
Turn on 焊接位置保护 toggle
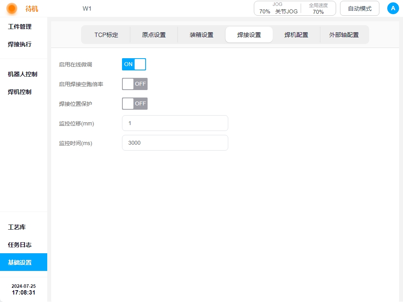(x=135, y=103)
